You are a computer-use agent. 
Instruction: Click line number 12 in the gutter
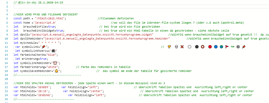coord(7,47)
